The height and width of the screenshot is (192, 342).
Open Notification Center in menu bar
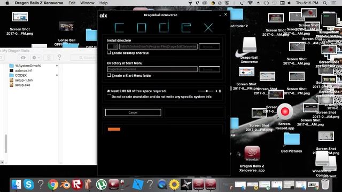pos(333,3)
